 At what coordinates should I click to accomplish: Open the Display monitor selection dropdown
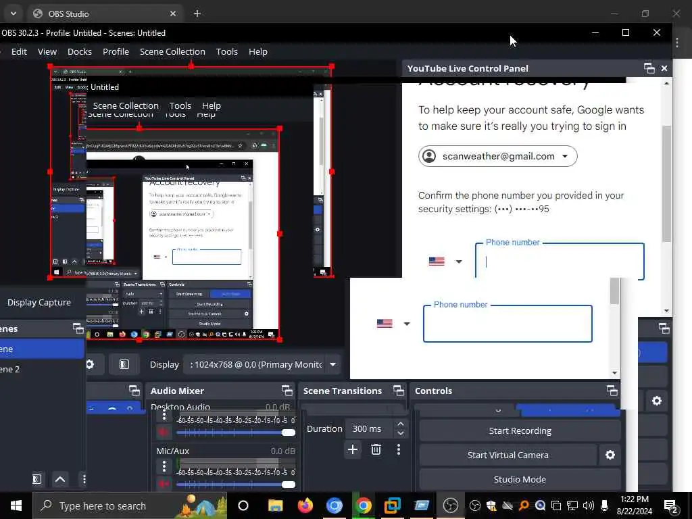click(332, 364)
